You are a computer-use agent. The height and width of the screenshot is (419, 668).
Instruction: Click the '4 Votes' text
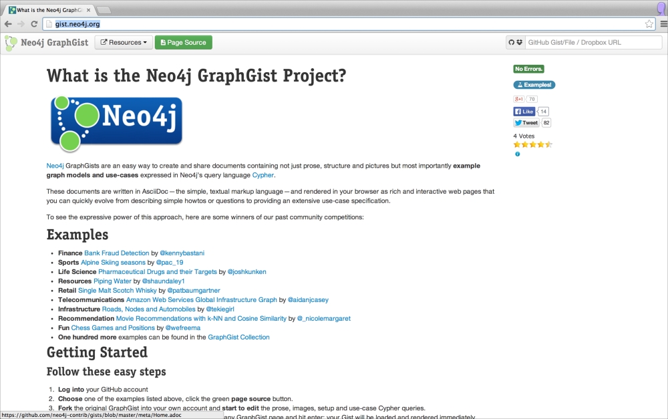(x=524, y=136)
